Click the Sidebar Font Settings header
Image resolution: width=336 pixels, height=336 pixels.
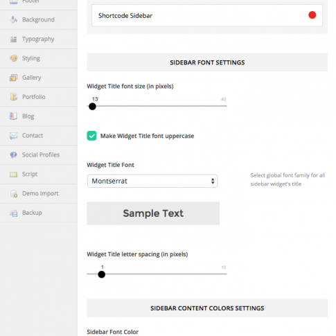[x=207, y=62]
